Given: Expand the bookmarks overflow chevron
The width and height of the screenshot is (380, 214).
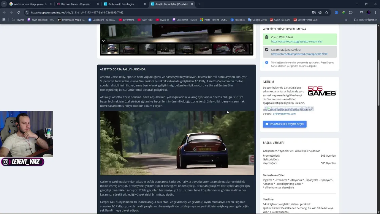Looking at the screenshot, I should 346,20.
